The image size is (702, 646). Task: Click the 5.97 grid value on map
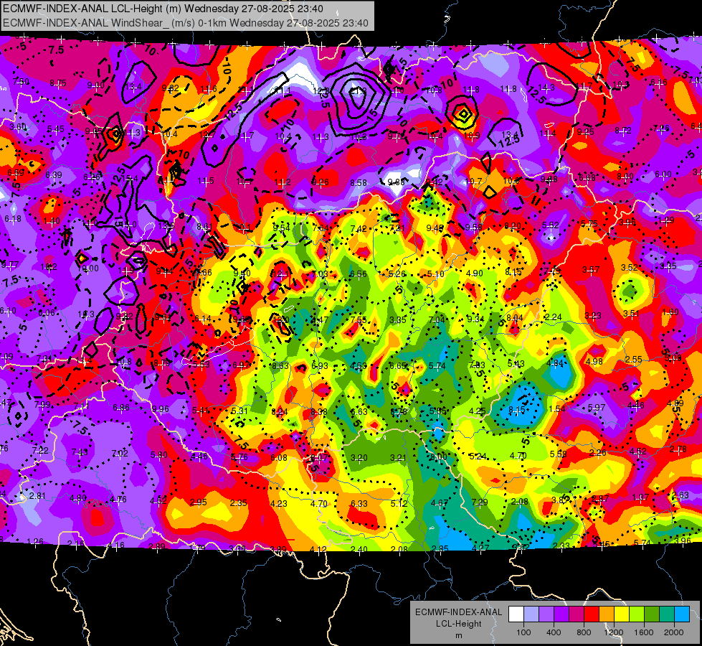coord(597,407)
